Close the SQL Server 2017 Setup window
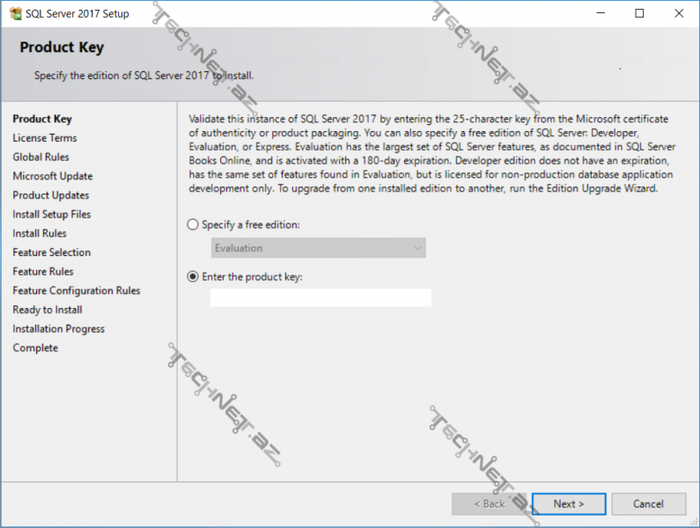This screenshot has width=700, height=528. pyautogui.click(x=679, y=13)
